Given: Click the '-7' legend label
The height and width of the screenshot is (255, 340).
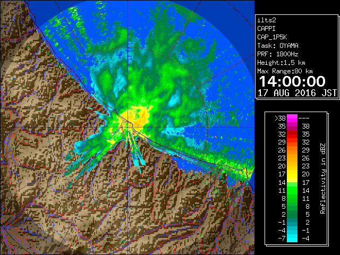Looking at the screenshot, I should [x=282, y=239].
